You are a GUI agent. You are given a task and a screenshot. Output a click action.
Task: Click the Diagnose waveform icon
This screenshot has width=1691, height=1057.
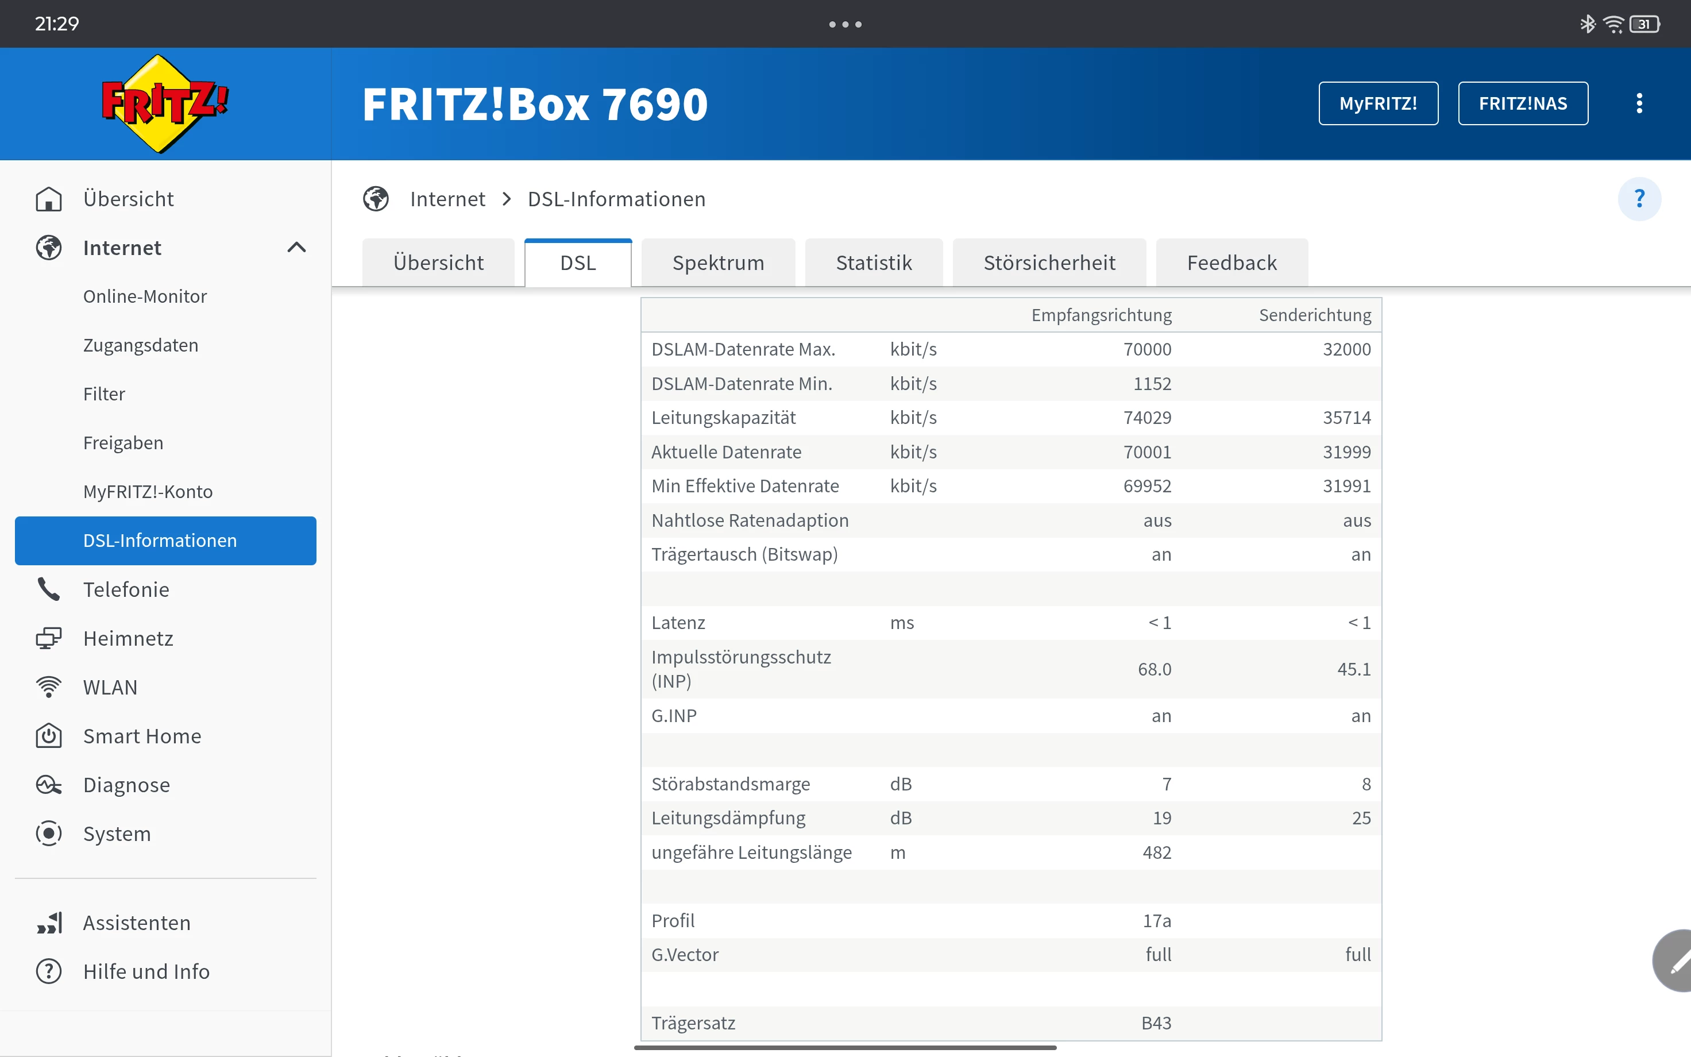[48, 785]
